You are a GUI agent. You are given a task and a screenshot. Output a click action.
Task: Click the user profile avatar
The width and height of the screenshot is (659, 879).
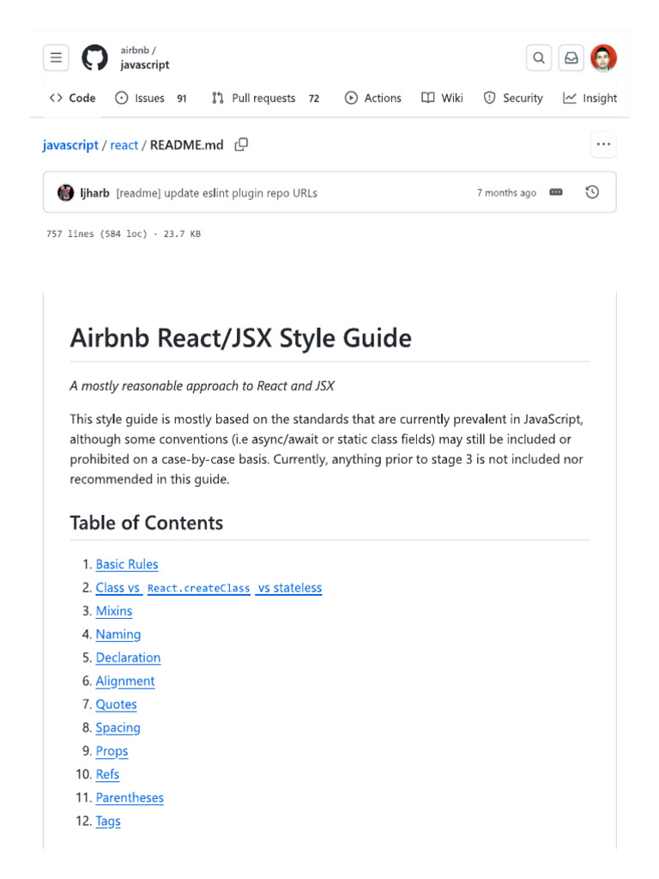604,58
